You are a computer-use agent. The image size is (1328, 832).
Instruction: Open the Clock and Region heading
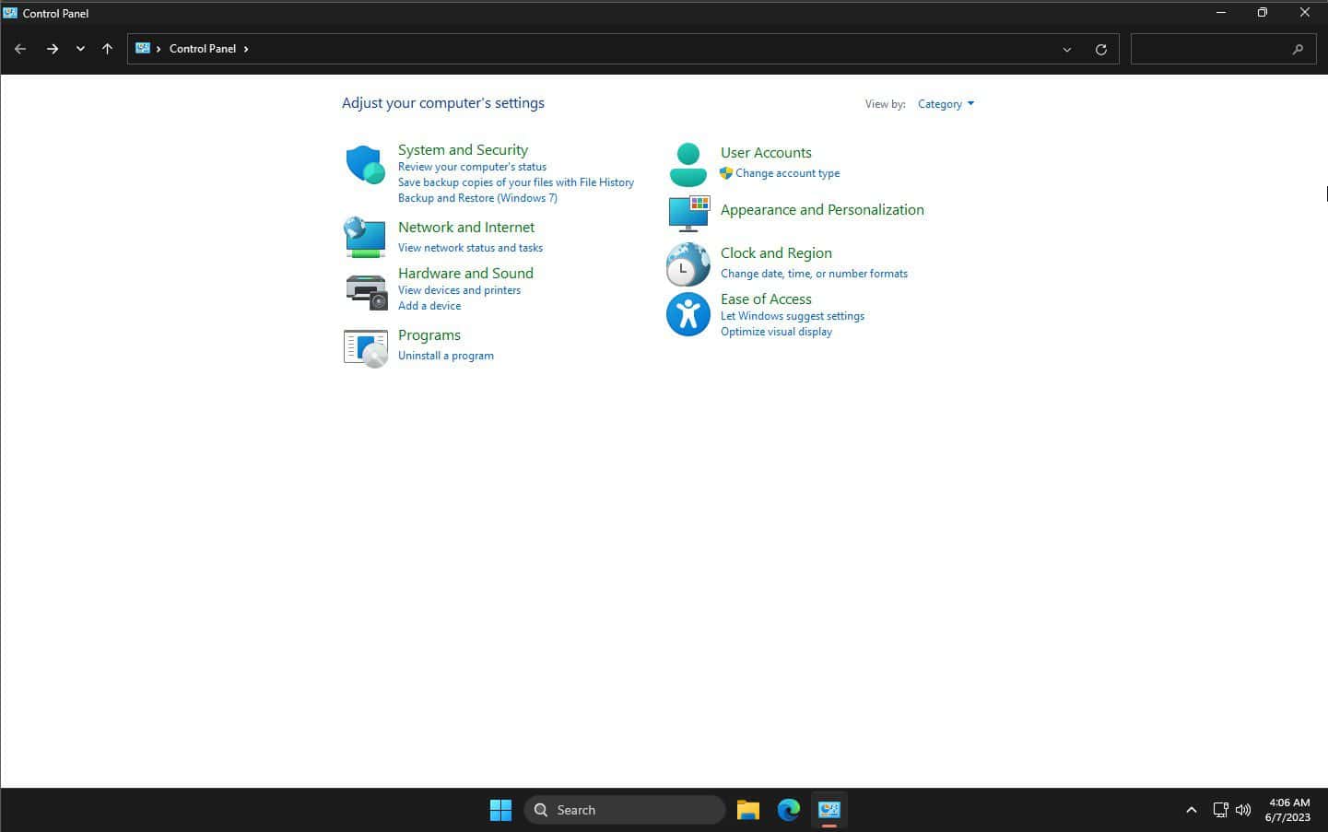776,252
